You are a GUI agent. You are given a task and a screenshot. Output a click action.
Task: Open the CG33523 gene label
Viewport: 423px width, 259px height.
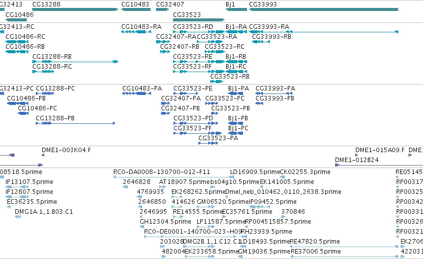(x=187, y=14)
